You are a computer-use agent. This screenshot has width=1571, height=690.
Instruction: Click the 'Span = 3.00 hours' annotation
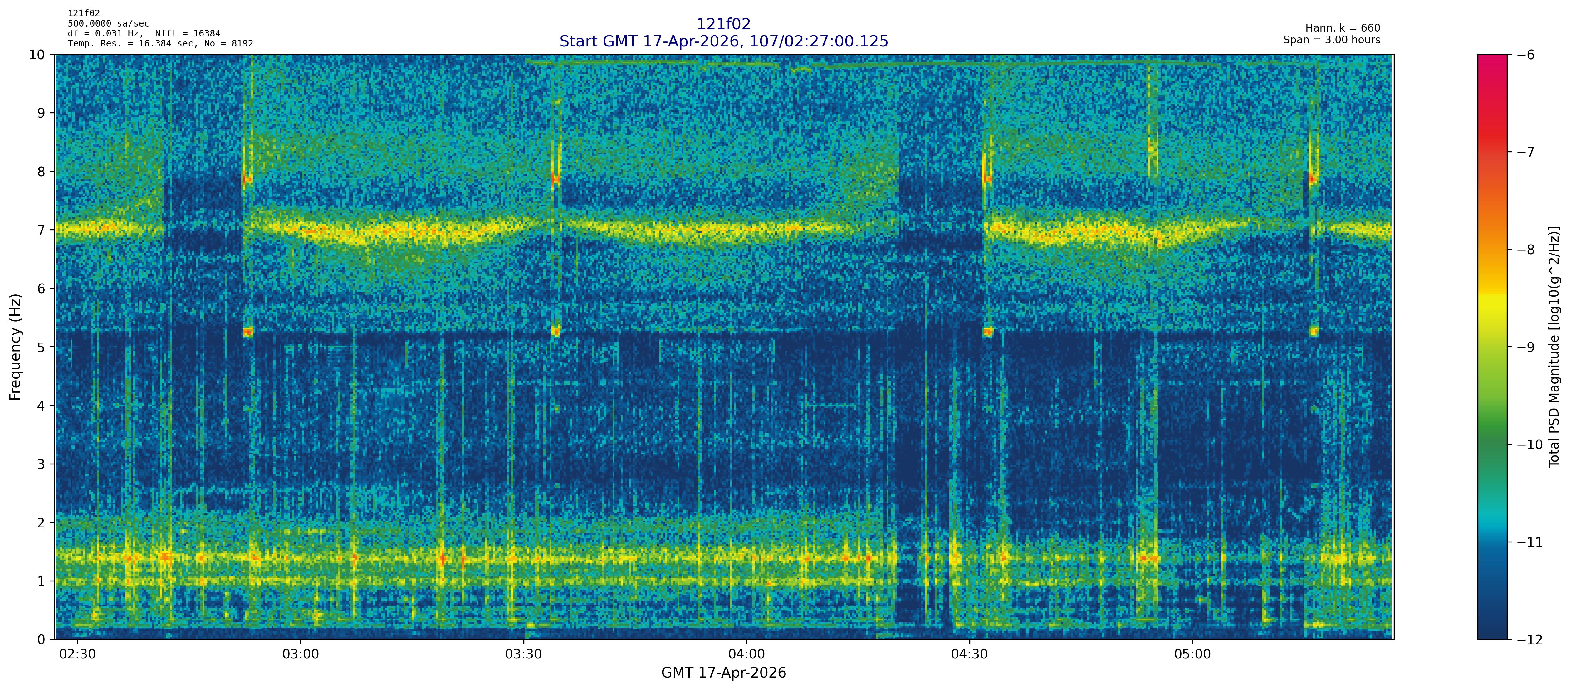pos(1331,40)
